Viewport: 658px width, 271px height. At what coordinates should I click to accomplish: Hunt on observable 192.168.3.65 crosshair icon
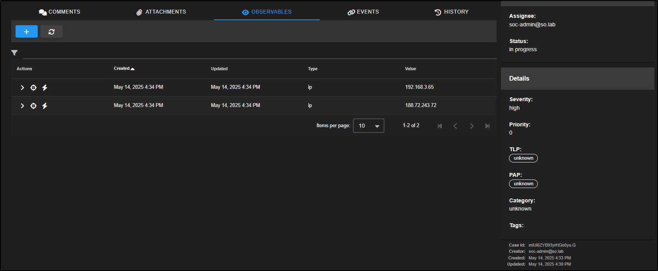click(x=33, y=88)
